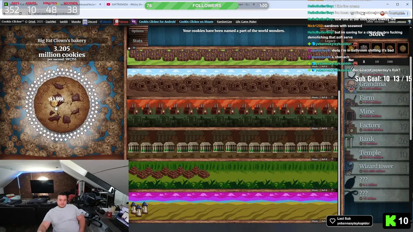Click the world wonders news ticker
The image size is (413, 232).
tap(234, 31)
